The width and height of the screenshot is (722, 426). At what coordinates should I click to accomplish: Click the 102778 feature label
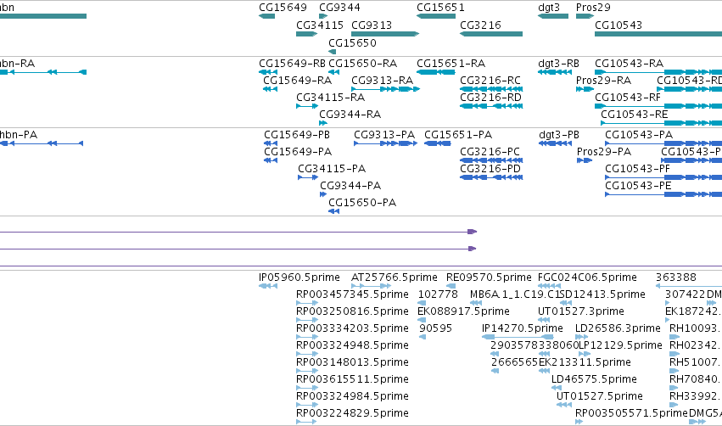pyautogui.click(x=438, y=294)
